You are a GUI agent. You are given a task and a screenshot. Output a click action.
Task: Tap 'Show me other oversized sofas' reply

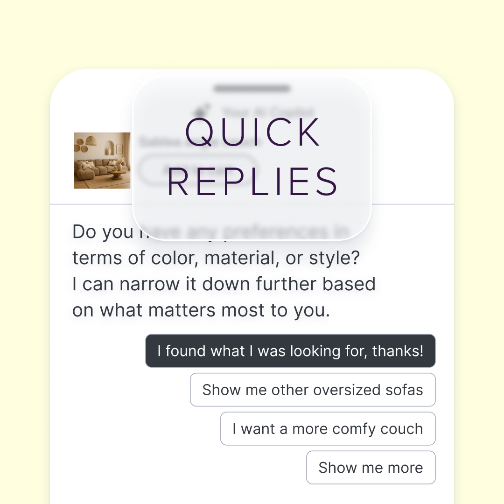tap(313, 390)
